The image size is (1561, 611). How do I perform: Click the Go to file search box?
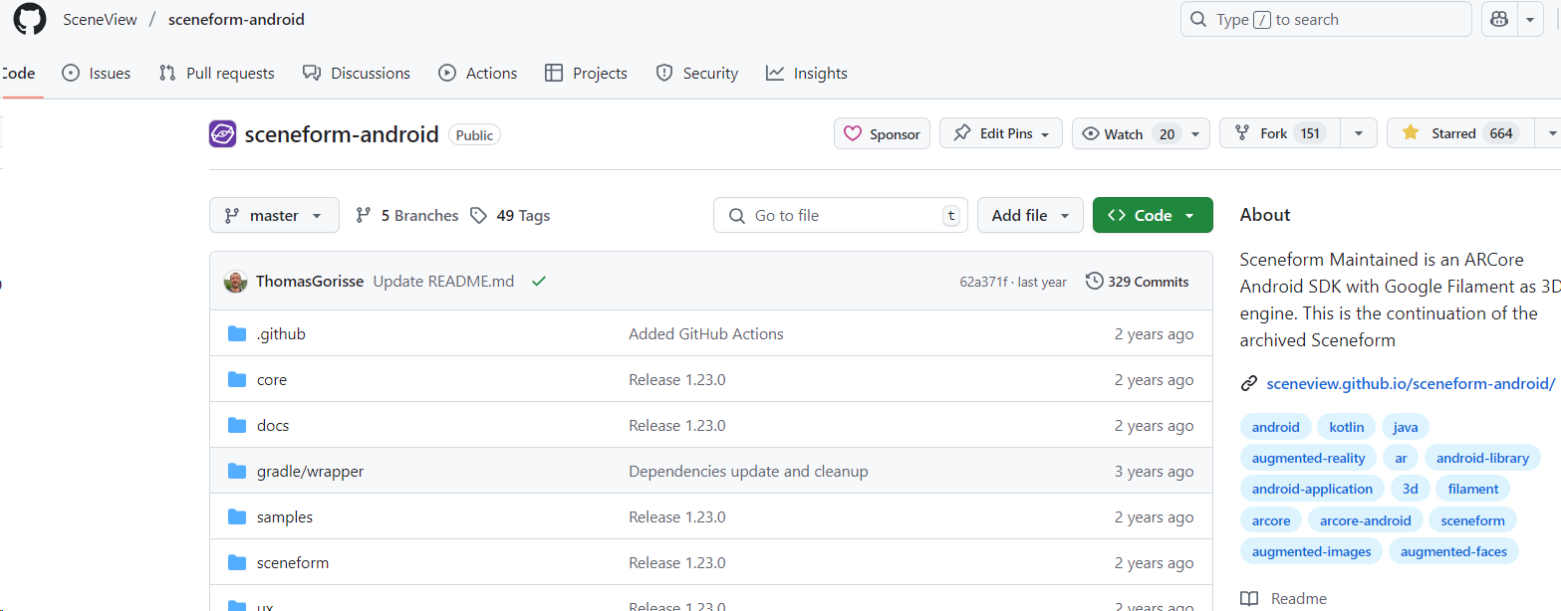point(841,215)
